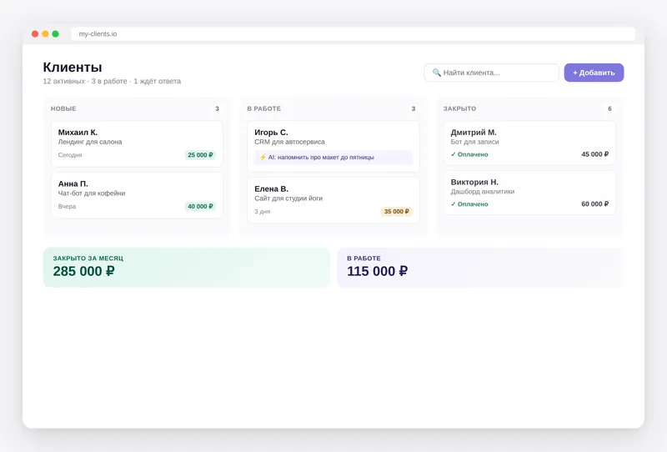Click 'Оплачено' status on Дмитрий М. card
Screen dimensions: 667x452
[469, 154]
